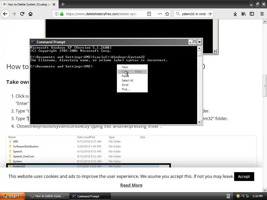Click browser page scroll-up arrow

tap(265, 21)
